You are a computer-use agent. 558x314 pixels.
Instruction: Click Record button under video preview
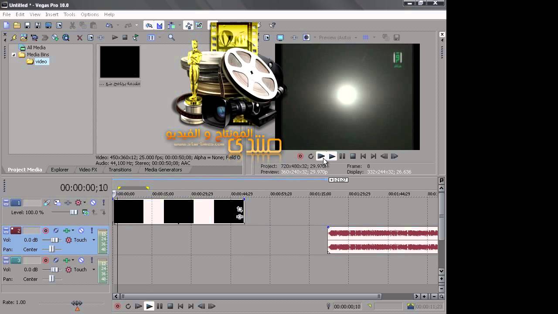point(300,156)
